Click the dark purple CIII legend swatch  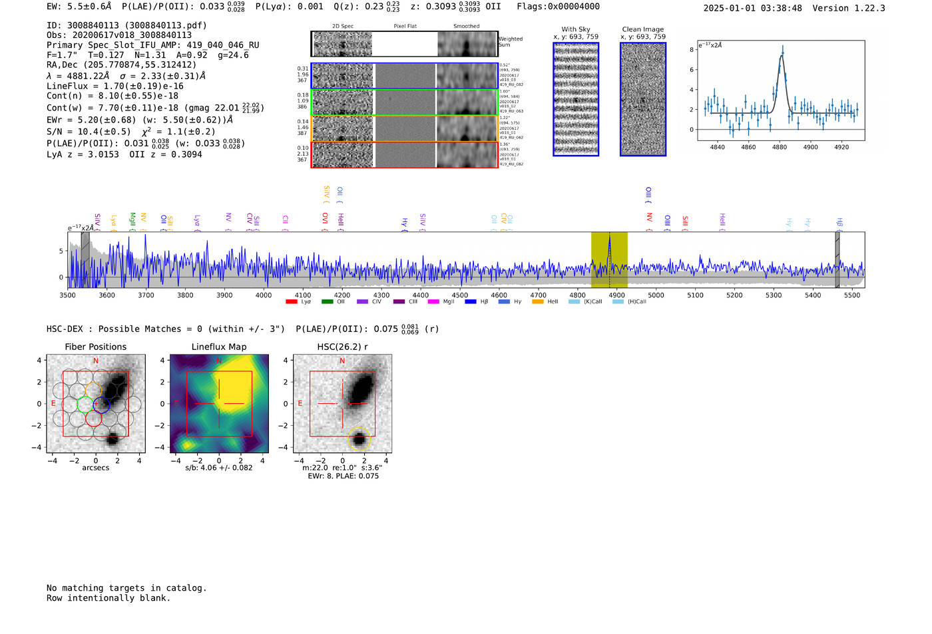coord(399,301)
